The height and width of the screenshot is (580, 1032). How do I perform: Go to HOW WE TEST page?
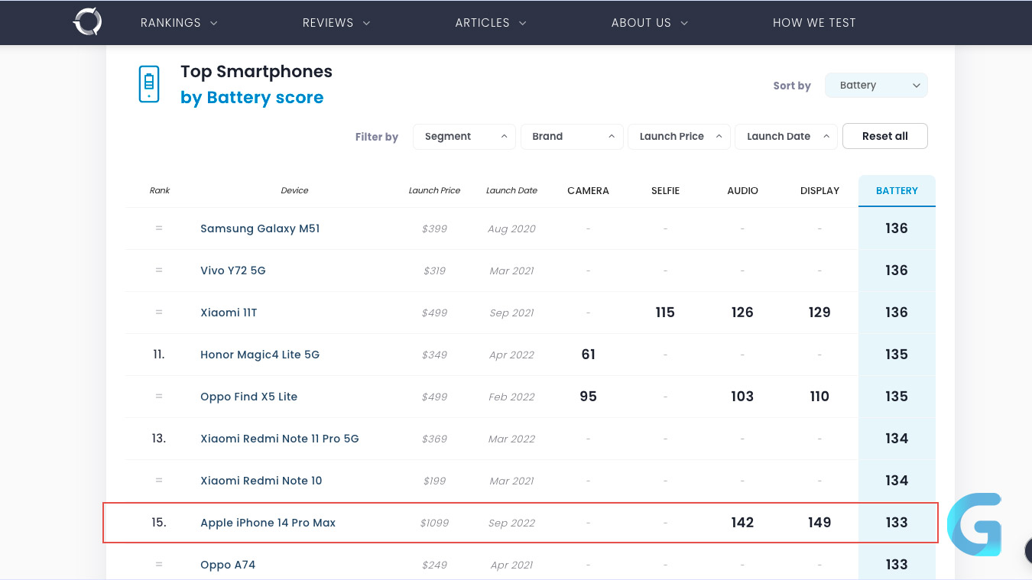click(814, 23)
